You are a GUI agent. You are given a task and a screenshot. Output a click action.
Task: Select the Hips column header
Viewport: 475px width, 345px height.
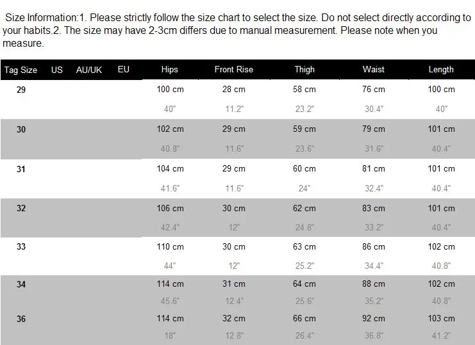[170, 70]
